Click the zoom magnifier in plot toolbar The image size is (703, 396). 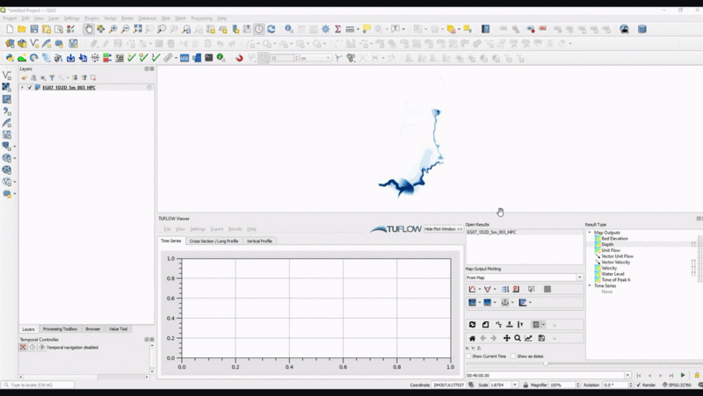pos(518,338)
